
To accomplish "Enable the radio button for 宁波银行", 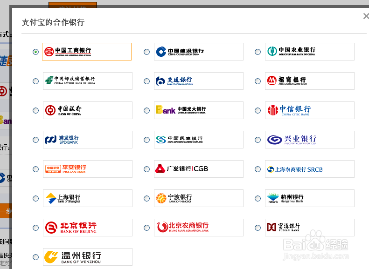I will point(146,199).
